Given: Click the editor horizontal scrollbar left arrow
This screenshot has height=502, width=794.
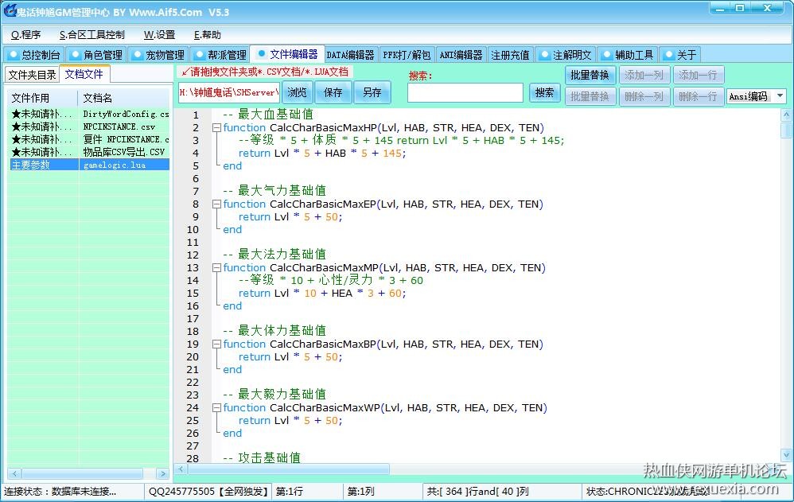Looking at the screenshot, I should click(181, 469).
